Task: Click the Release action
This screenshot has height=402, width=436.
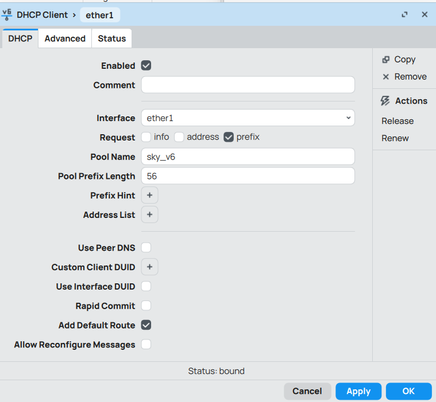Action: point(398,121)
